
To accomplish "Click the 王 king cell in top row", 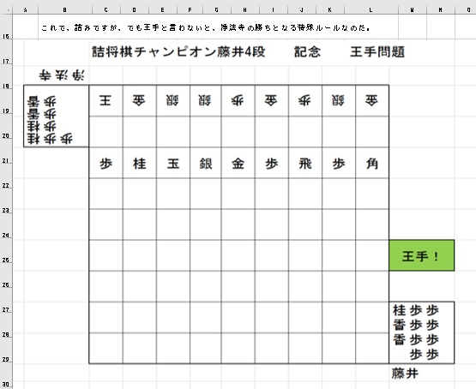I will coord(105,100).
